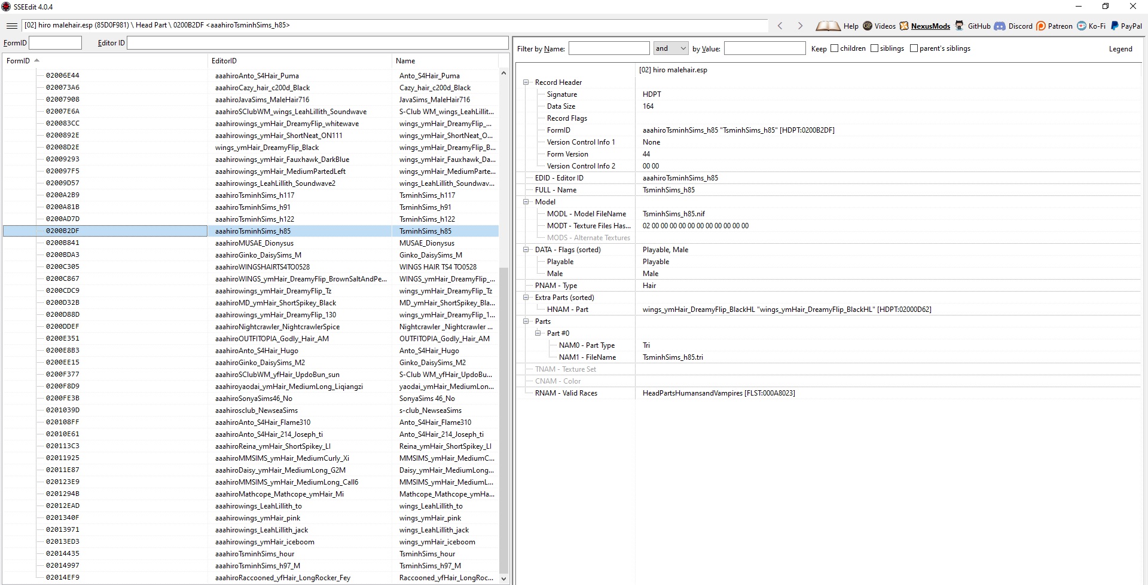Viewport: 1148px width, 585px height.
Task: Enable the parent's siblings checkbox
Action: tap(914, 48)
